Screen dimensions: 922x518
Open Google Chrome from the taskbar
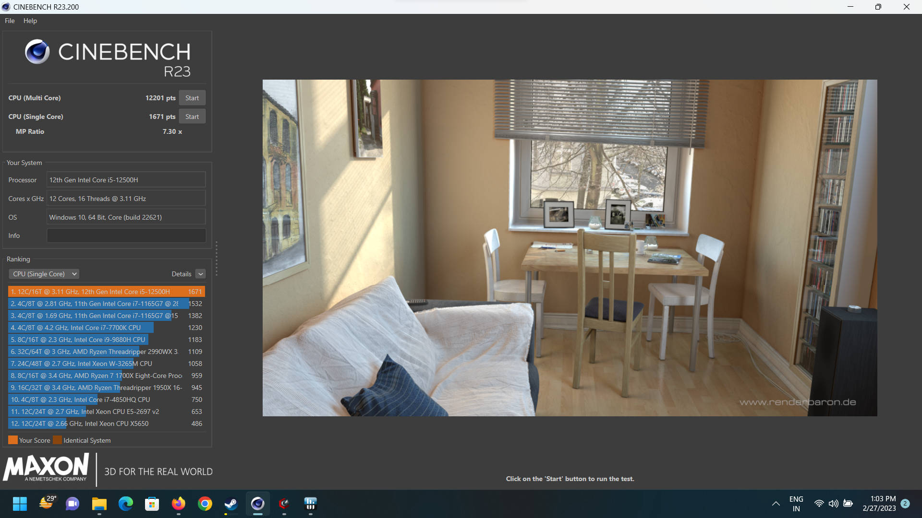tap(205, 504)
